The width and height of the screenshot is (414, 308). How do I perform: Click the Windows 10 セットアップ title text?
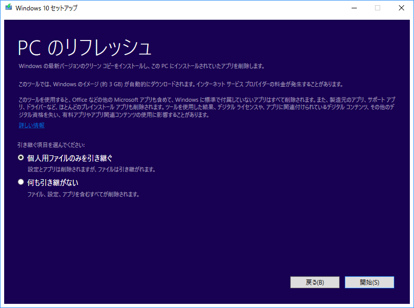click(46, 8)
